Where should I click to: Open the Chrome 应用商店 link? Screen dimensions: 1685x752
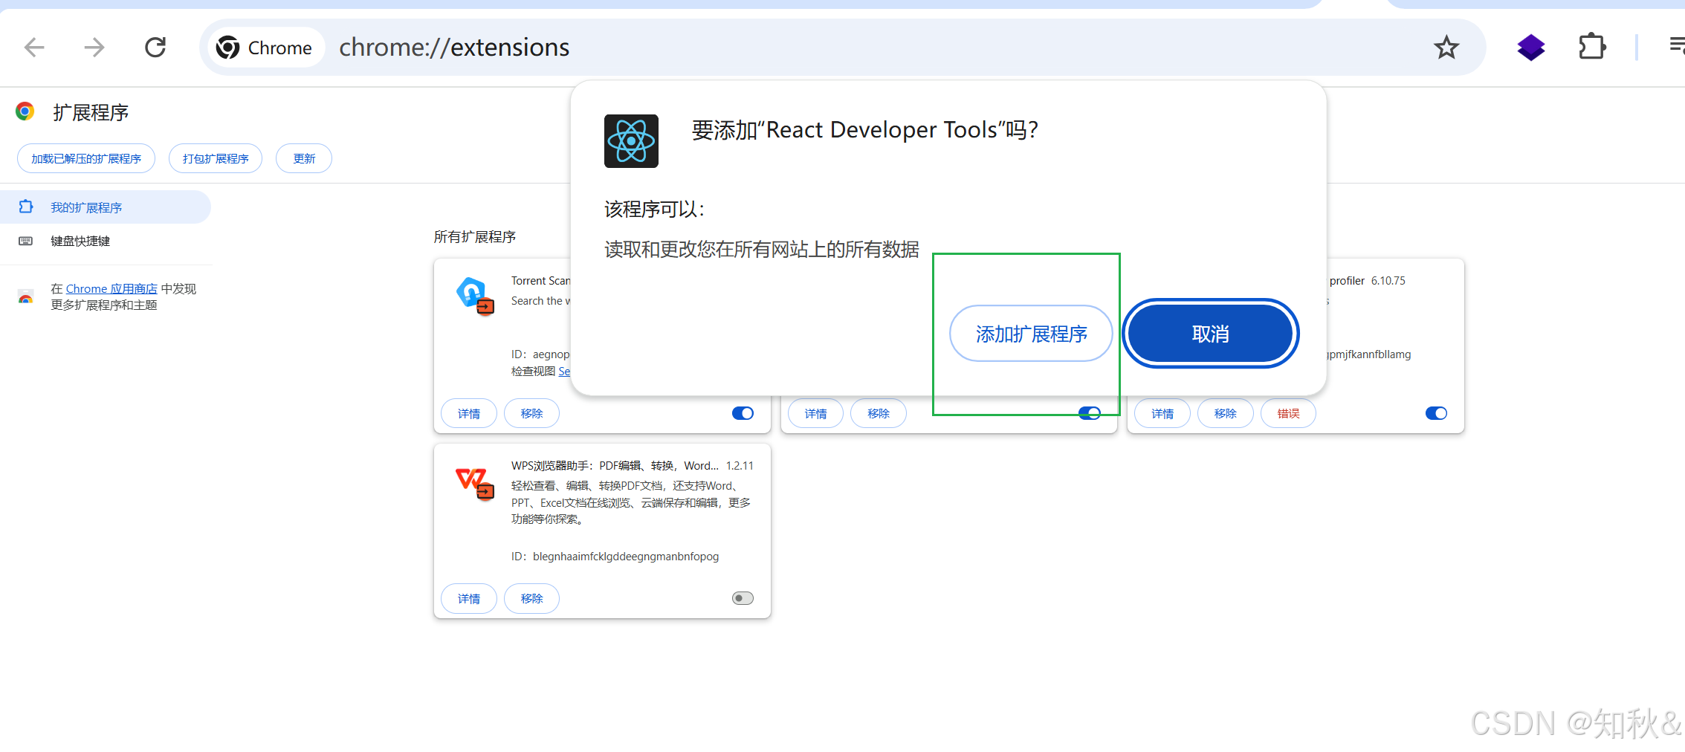111,288
